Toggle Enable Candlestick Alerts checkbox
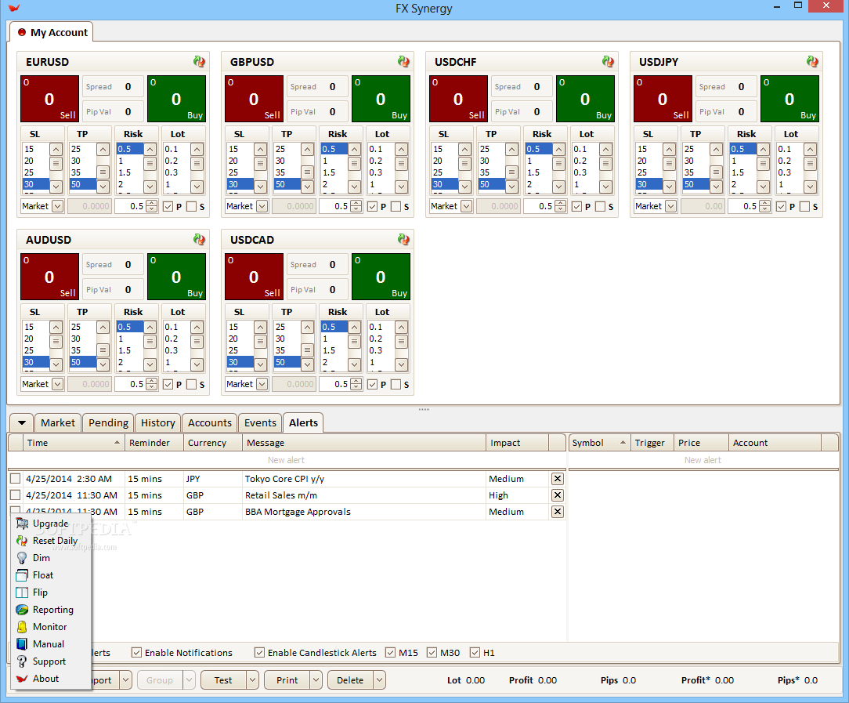Screen dimensions: 849x703 [x=259, y=653]
